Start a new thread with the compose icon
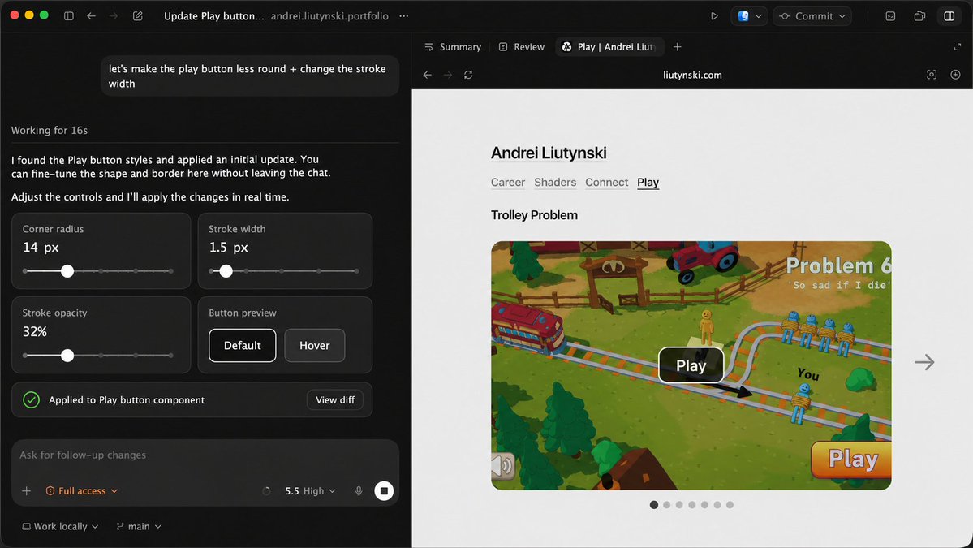 pos(138,16)
